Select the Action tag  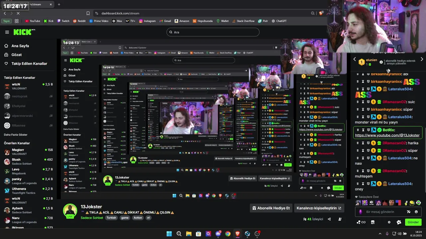tap(138, 218)
